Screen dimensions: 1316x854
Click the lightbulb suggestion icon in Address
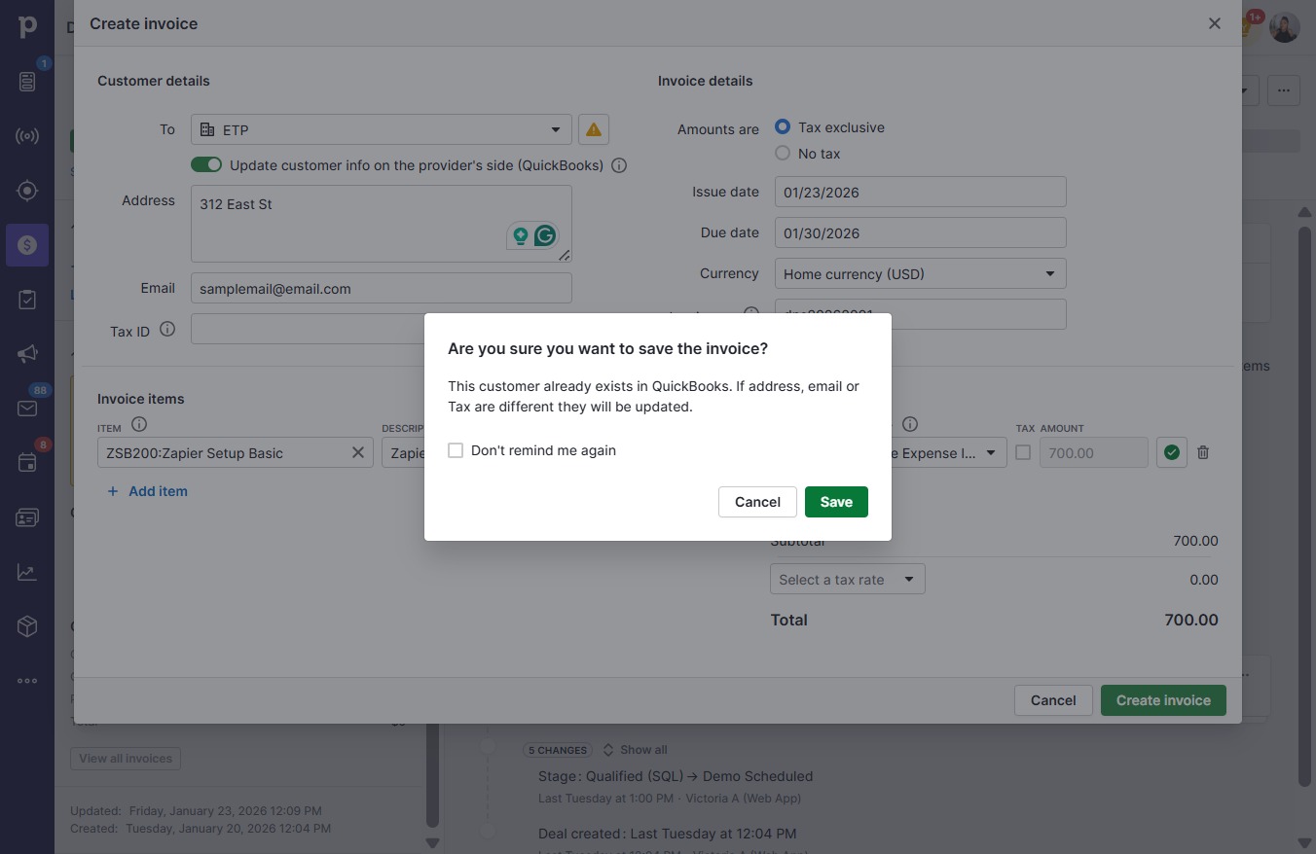(521, 235)
